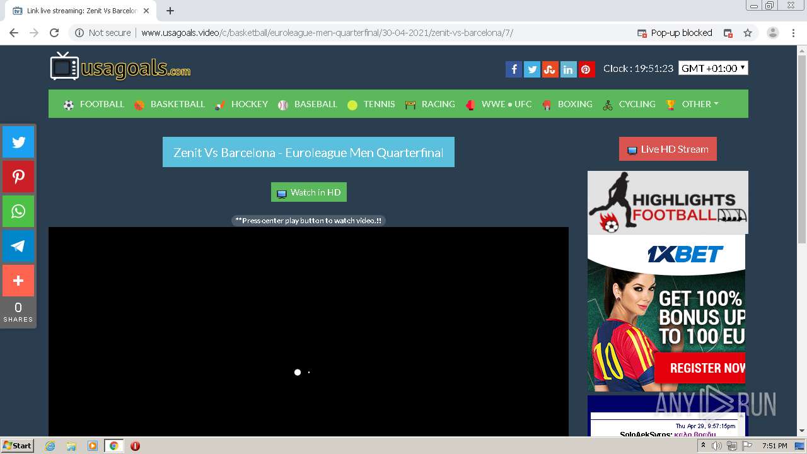
Task: Click the Live HD Stream button
Action: [x=668, y=149]
